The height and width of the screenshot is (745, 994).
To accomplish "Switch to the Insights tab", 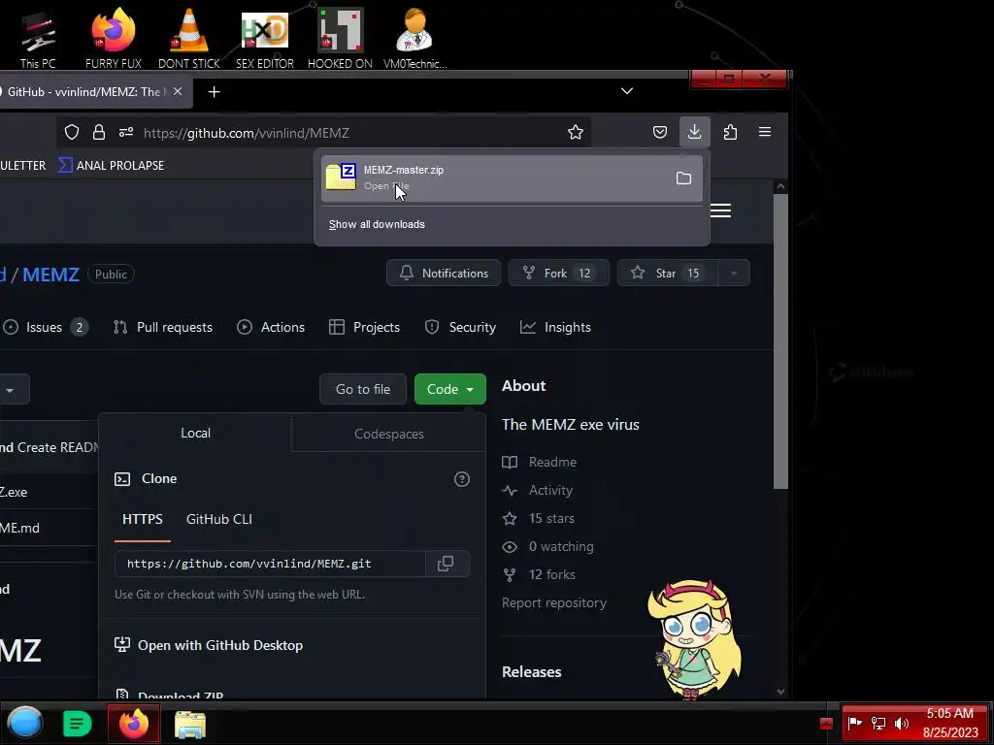I will pos(556,327).
